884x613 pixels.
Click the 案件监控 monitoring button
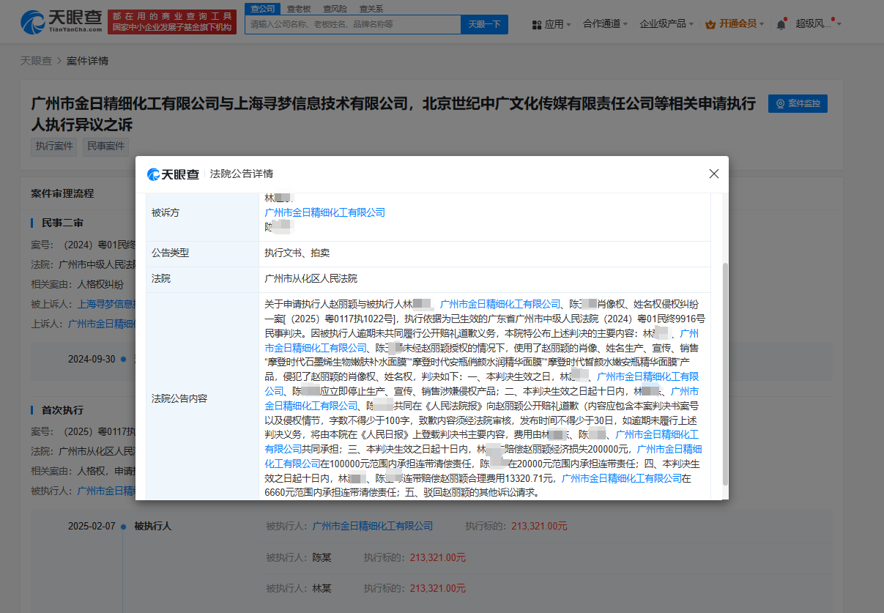pos(798,103)
